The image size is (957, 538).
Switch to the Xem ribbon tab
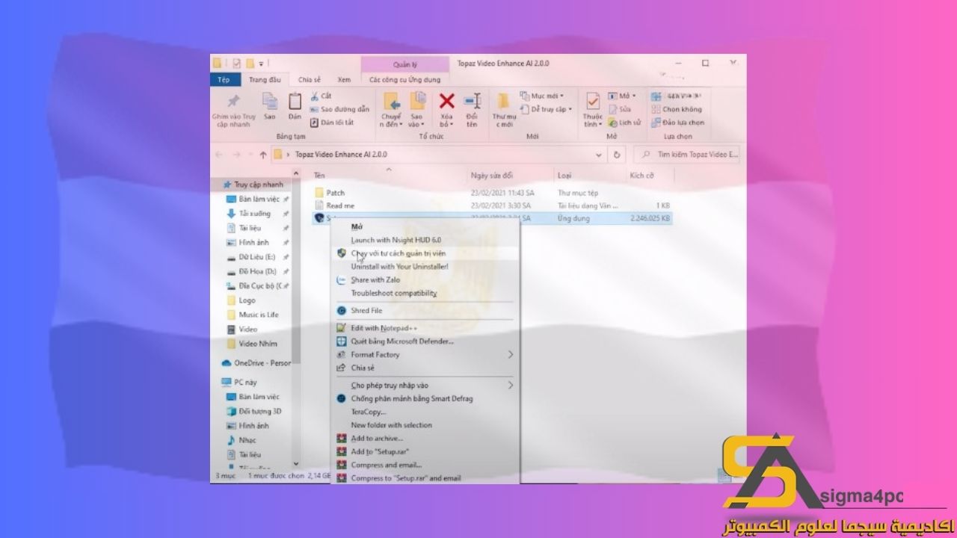[344, 79]
